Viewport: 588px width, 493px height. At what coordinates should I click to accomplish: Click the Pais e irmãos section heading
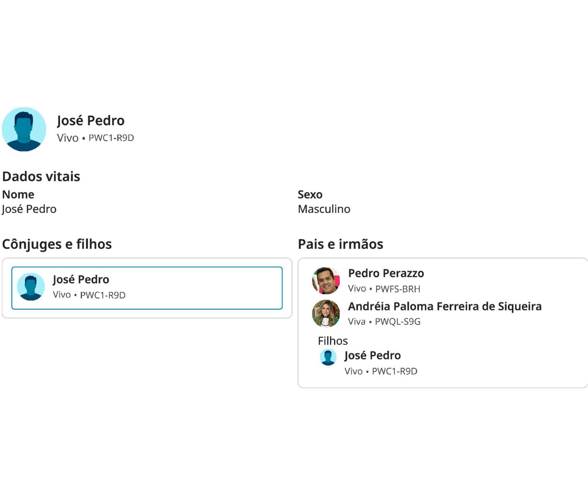(x=340, y=244)
